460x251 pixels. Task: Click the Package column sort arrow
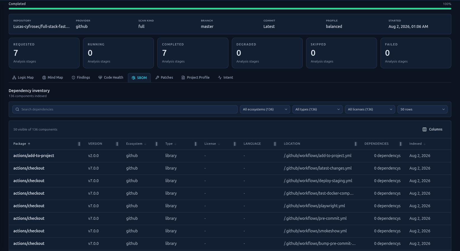pyautogui.click(x=29, y=144)
